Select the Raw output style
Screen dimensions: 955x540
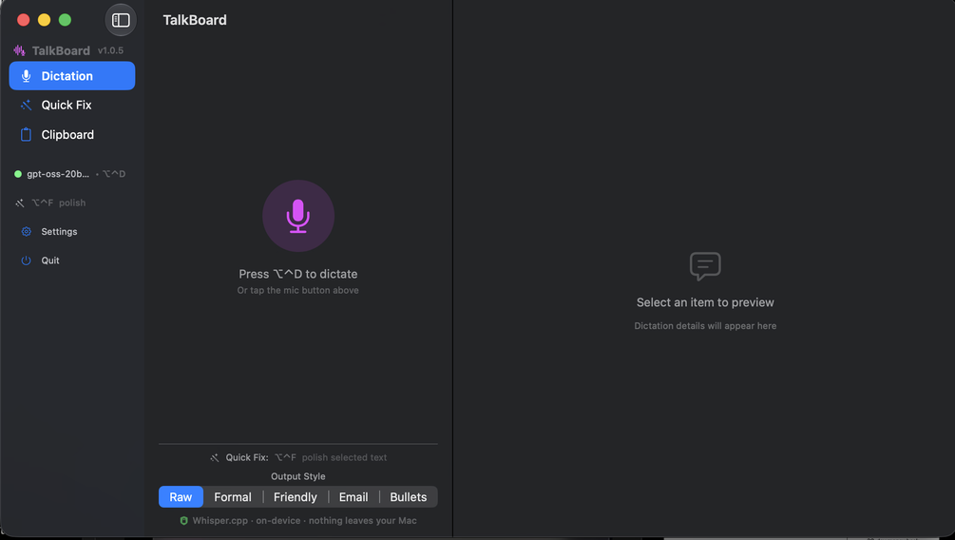pos(181,496)
